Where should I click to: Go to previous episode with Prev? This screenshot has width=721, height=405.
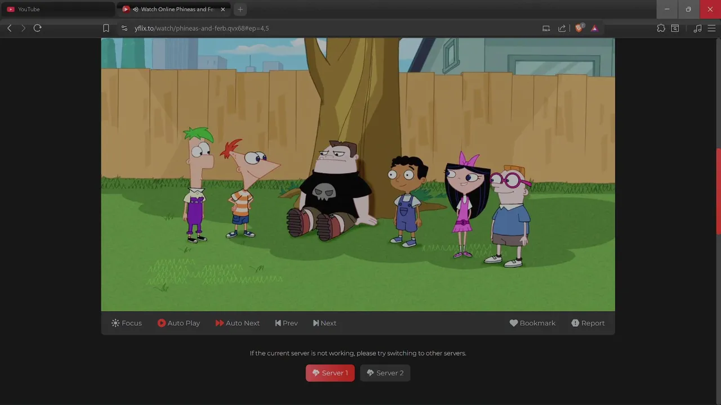click(x=286, y=323)
